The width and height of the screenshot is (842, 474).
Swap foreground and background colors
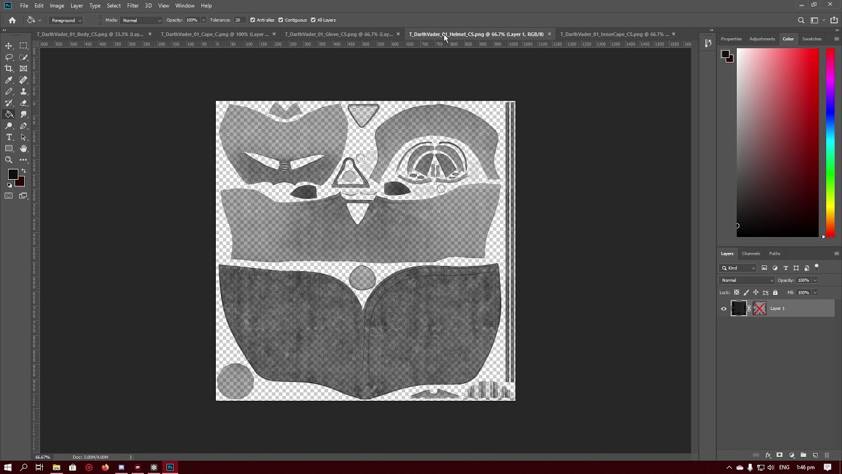[x=24, y=171]
